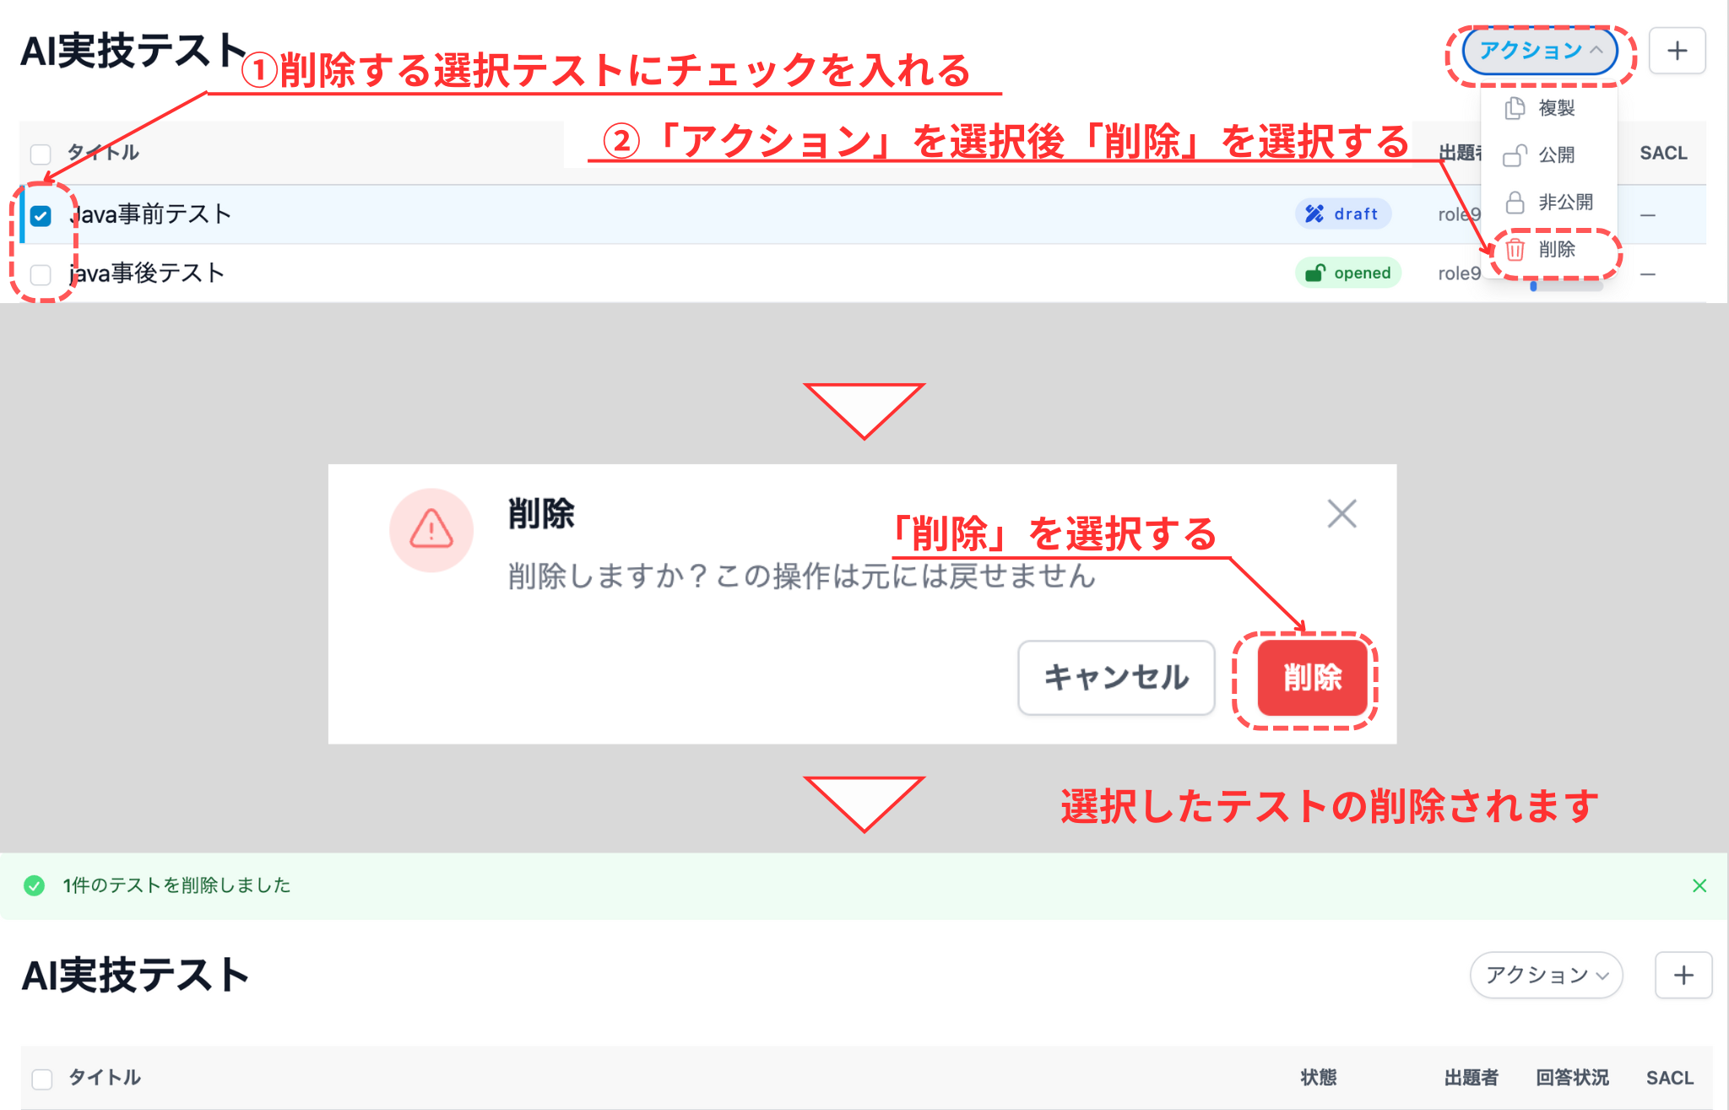The width and height of the screenshot is (1729, 1110).
Task: Select the draft status badge on Java事前テスト
Action: 1343,214
